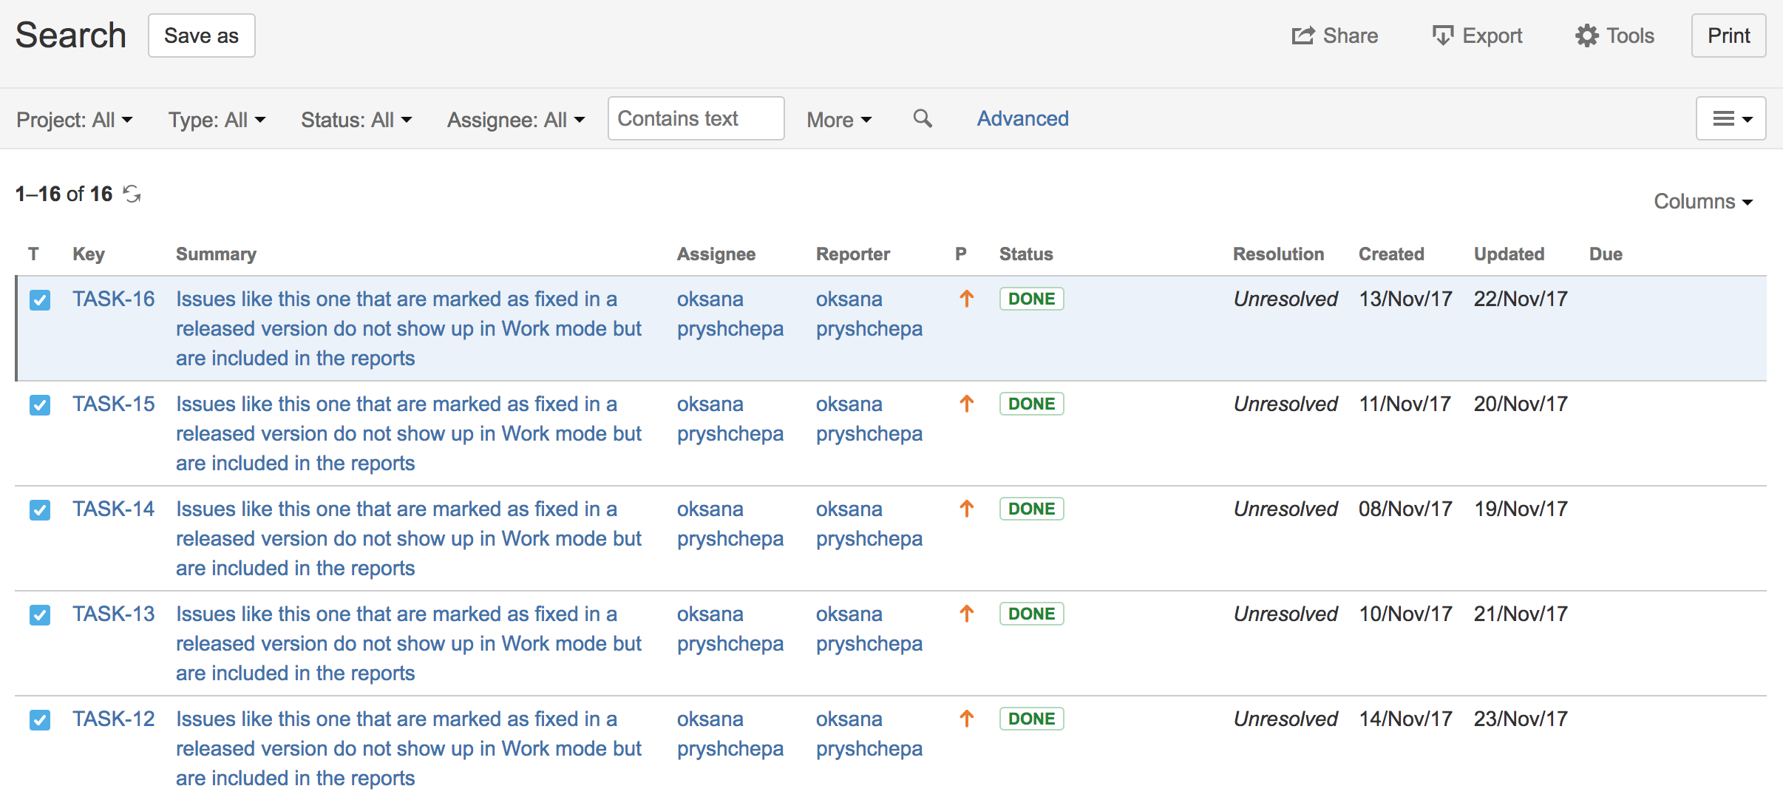Click the DONE status badge of TASK-14
Image resolution: width=1783 pixels, height=800 pixels.
click(1031, 509)
